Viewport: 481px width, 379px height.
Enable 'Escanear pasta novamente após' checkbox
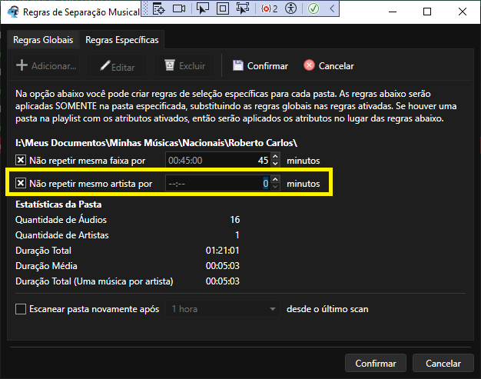coord(21,309)
